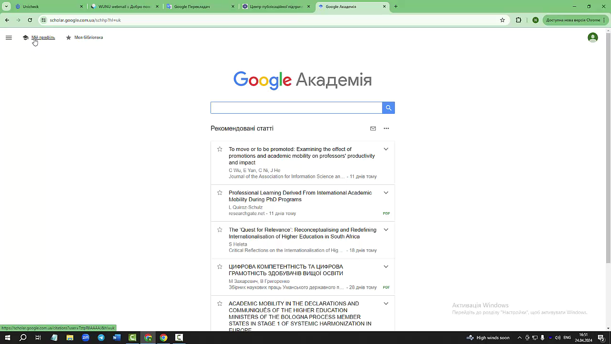Open the second Chrome taskbar icon
Viewport: 611px width, 344px height.
coord(164,337)
